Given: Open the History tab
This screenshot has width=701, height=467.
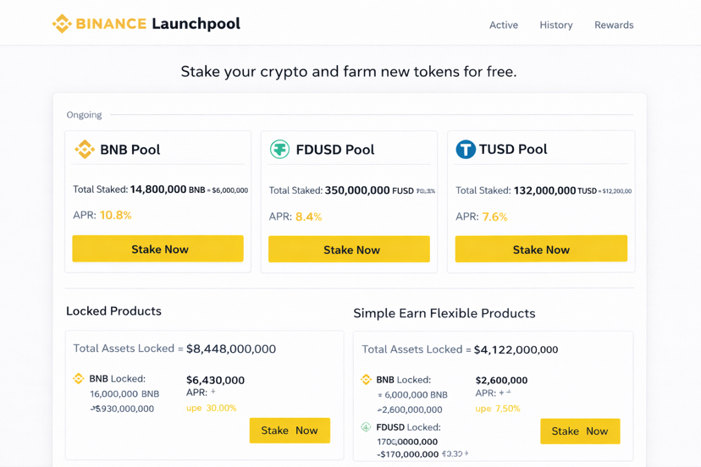Looking at the screenshot, I should click(x=556, y=25).
